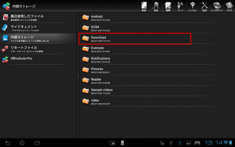The image size is (235, 147).
Task: Open the フィルタ (Filter) funnel icon
Action: (192, 6)
